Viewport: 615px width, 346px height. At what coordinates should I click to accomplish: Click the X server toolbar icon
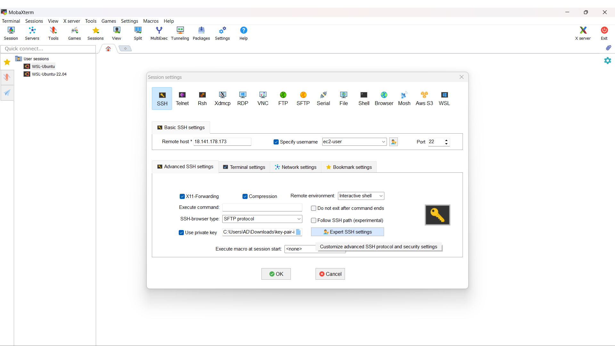pos(583,33)
